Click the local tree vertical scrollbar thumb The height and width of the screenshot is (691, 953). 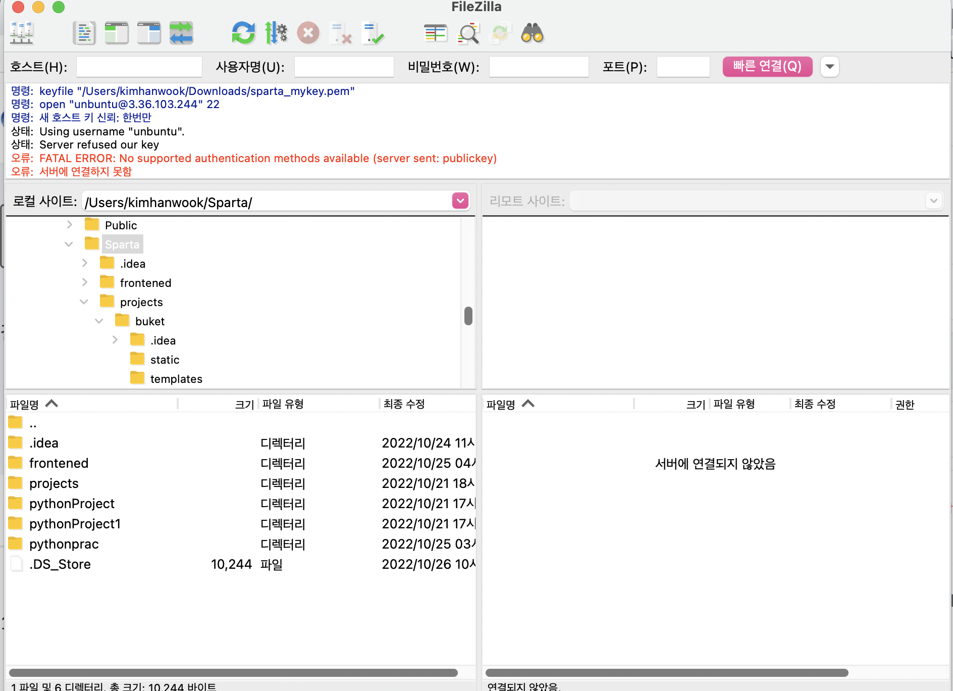(x=468, y=316)
